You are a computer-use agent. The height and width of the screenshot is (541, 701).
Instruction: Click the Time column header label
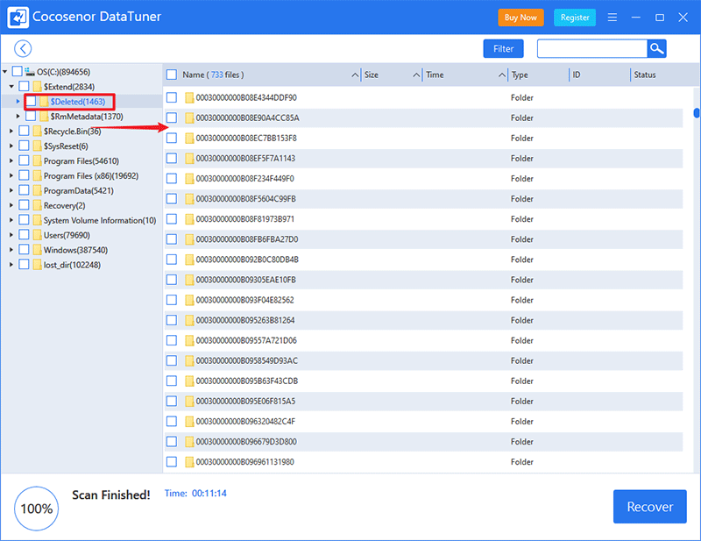coord(435,75)
